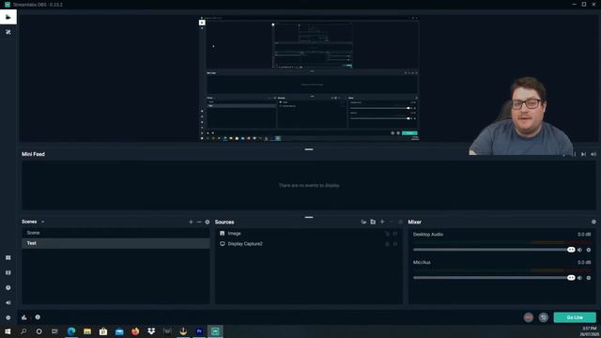Image resolution: width=601 pixels, height=338 pixels.
Task: Select the Image source row
Action: 309,234
